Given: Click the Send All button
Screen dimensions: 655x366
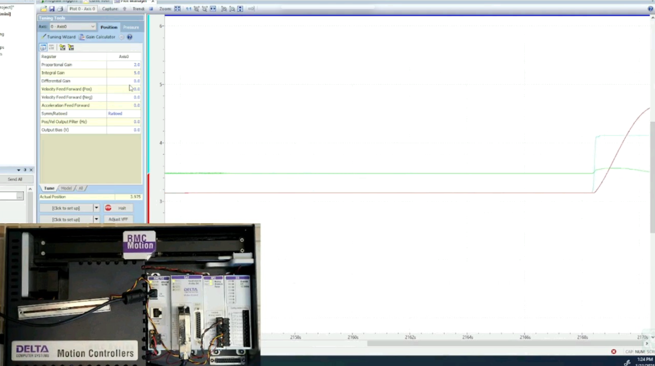Looking at the screenshot, I should (15, 179).
